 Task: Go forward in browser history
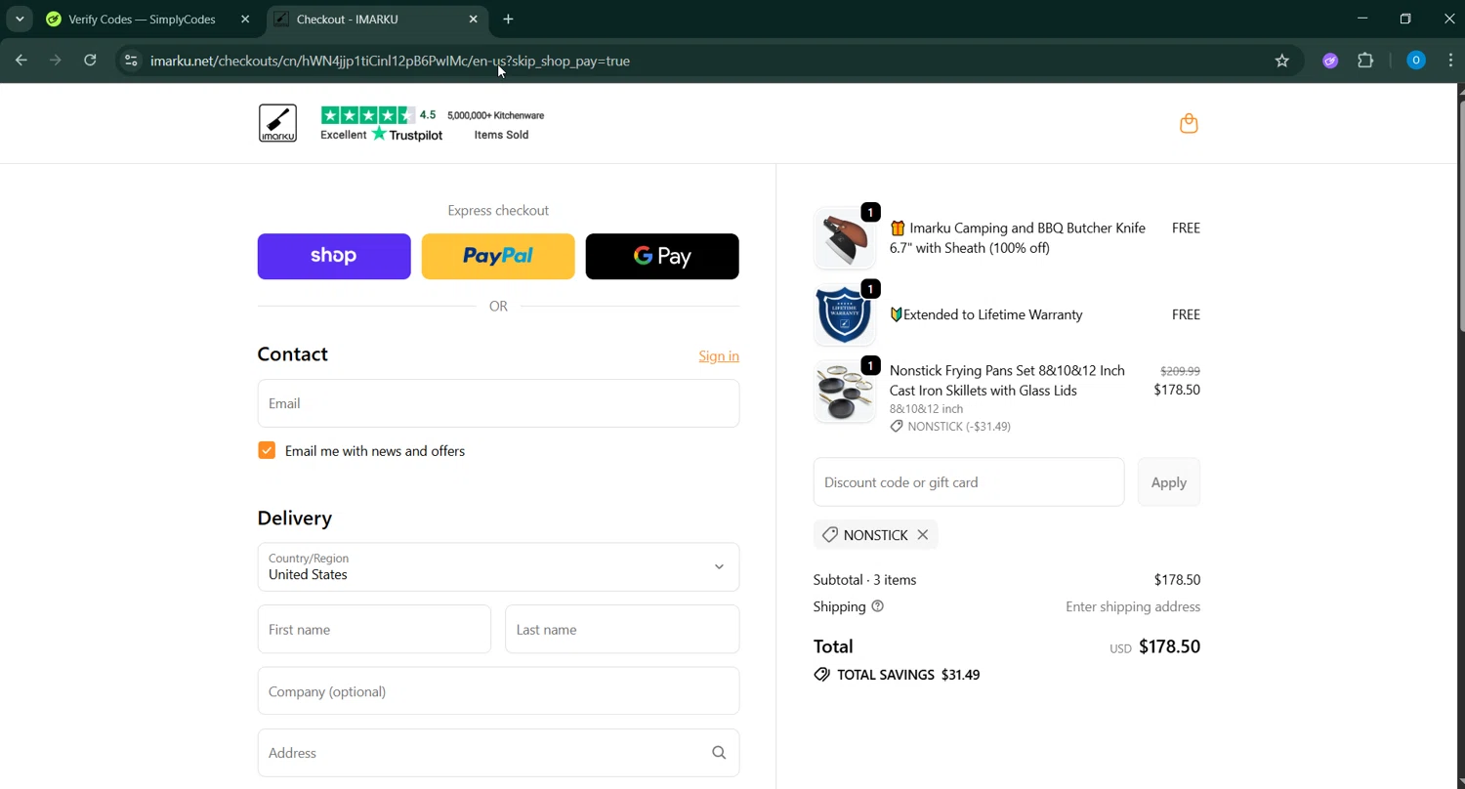[56, 61]
